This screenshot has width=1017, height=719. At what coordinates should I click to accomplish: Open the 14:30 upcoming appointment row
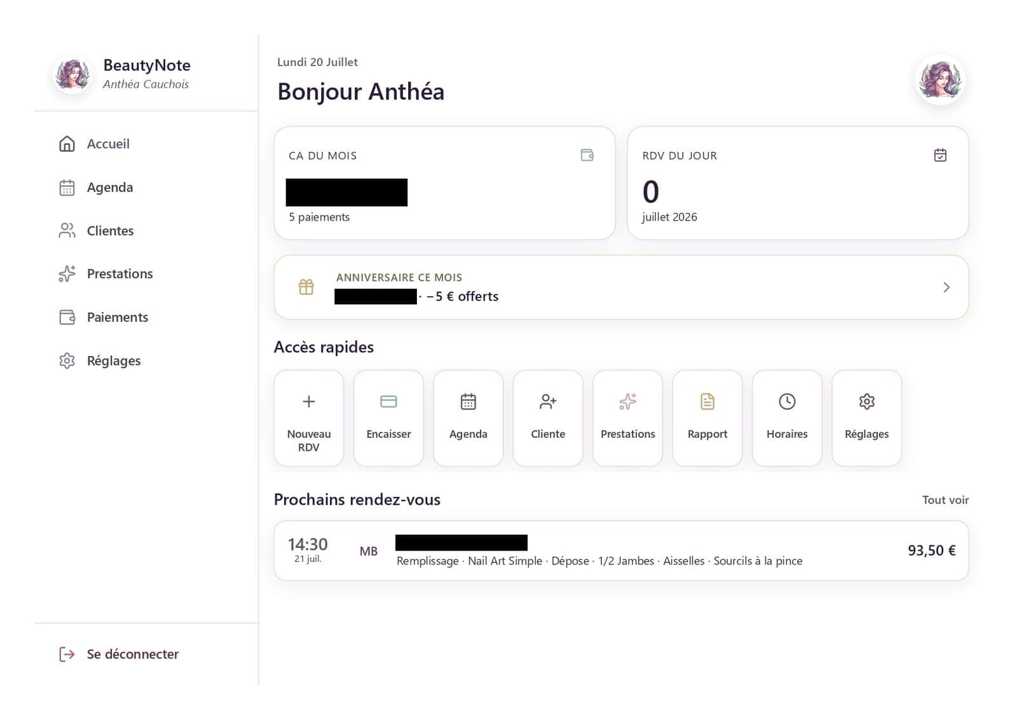621,551
